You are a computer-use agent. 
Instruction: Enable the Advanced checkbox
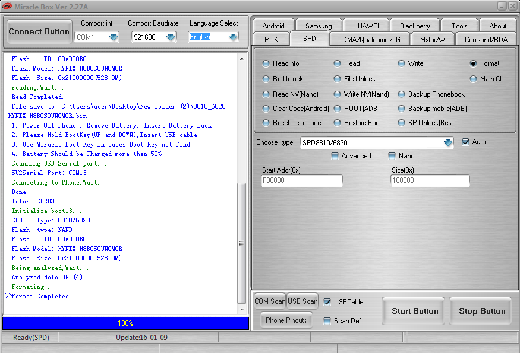click(x=335, y=156)
